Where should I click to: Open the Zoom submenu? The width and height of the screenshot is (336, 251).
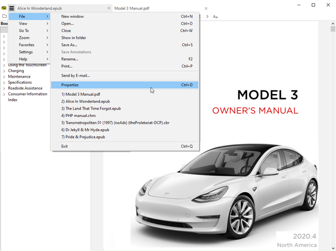point(29,37)
